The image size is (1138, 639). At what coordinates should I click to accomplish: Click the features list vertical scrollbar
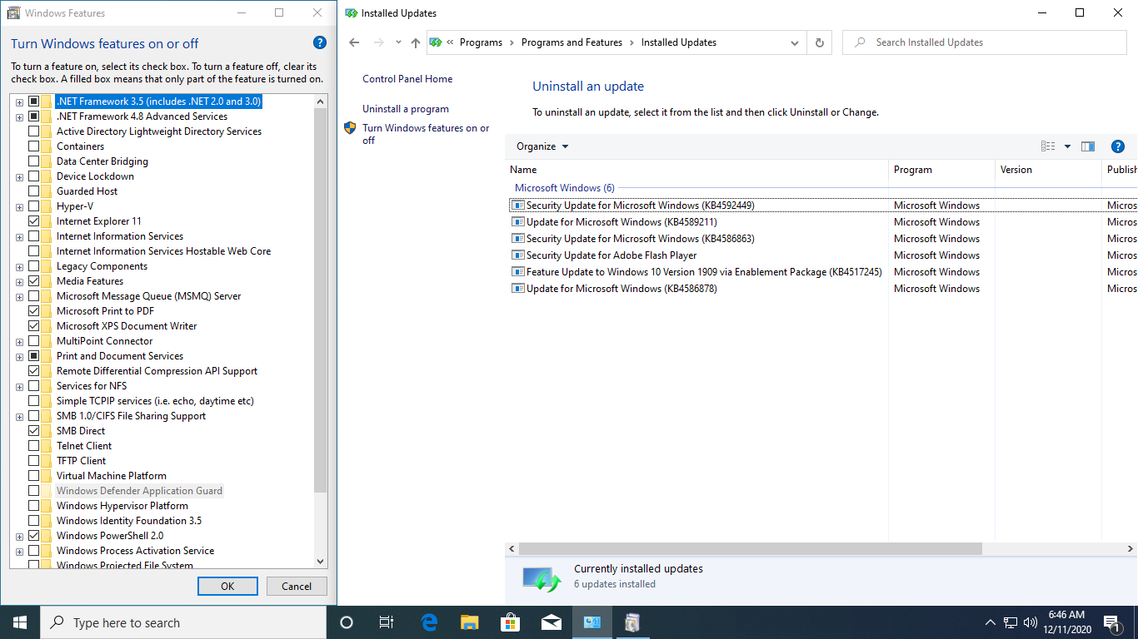321,300
